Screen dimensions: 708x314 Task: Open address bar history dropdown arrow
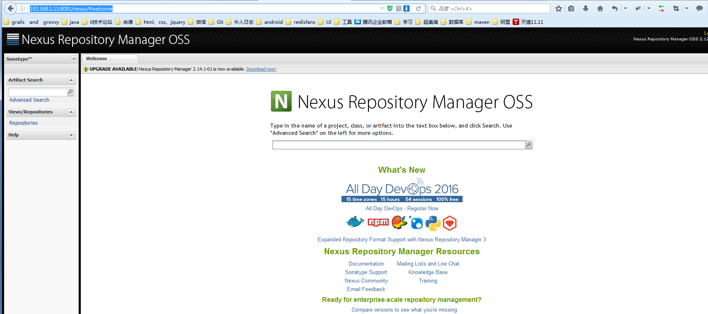(x=382, y=8)
